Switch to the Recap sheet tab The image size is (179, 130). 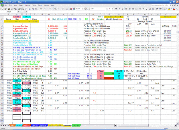tap(19, 125)
